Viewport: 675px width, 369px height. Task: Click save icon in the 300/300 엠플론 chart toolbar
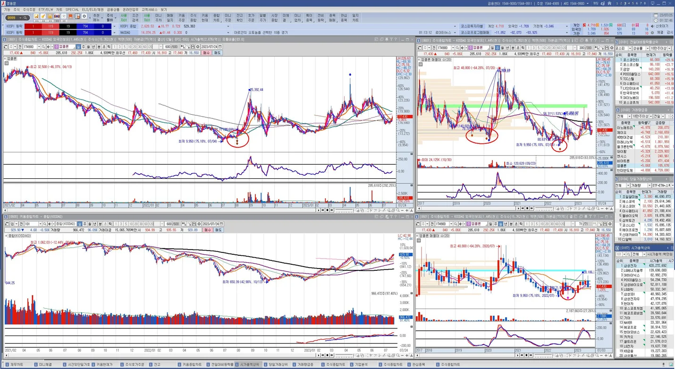coord(607,48)
